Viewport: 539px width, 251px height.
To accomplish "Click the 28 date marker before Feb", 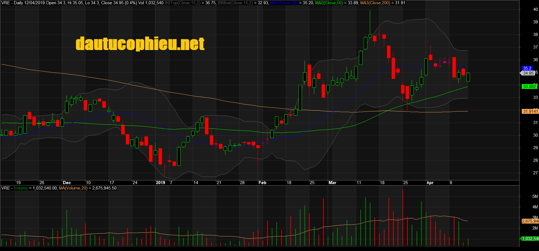I will (x=242, y=183).
